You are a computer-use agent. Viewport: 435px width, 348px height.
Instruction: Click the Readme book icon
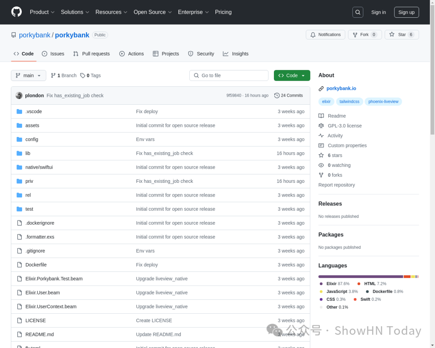pyautogui.click(x=321, y=116)
